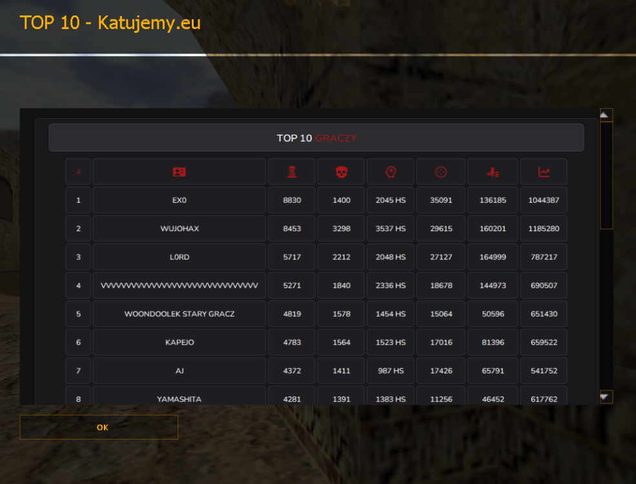Click the 787217 value
636x484 pixels.
(544, 257)
